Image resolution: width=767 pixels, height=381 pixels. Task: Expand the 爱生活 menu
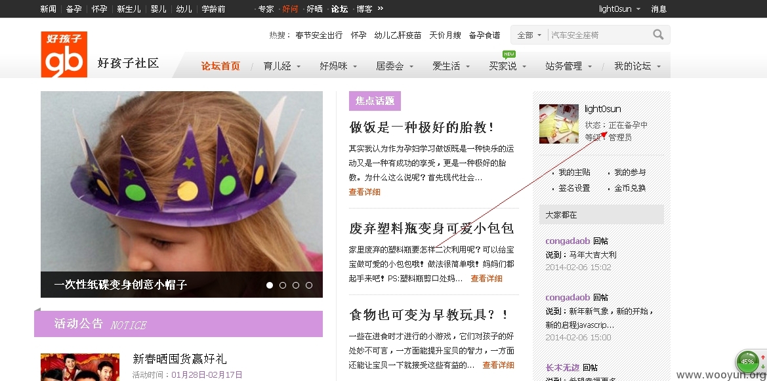(451, 66)
